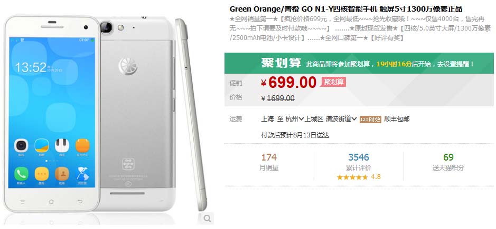Open the 3546 累计评价 reviews count
The height and width of the screenshot is (229, 496).
(359, 162)
